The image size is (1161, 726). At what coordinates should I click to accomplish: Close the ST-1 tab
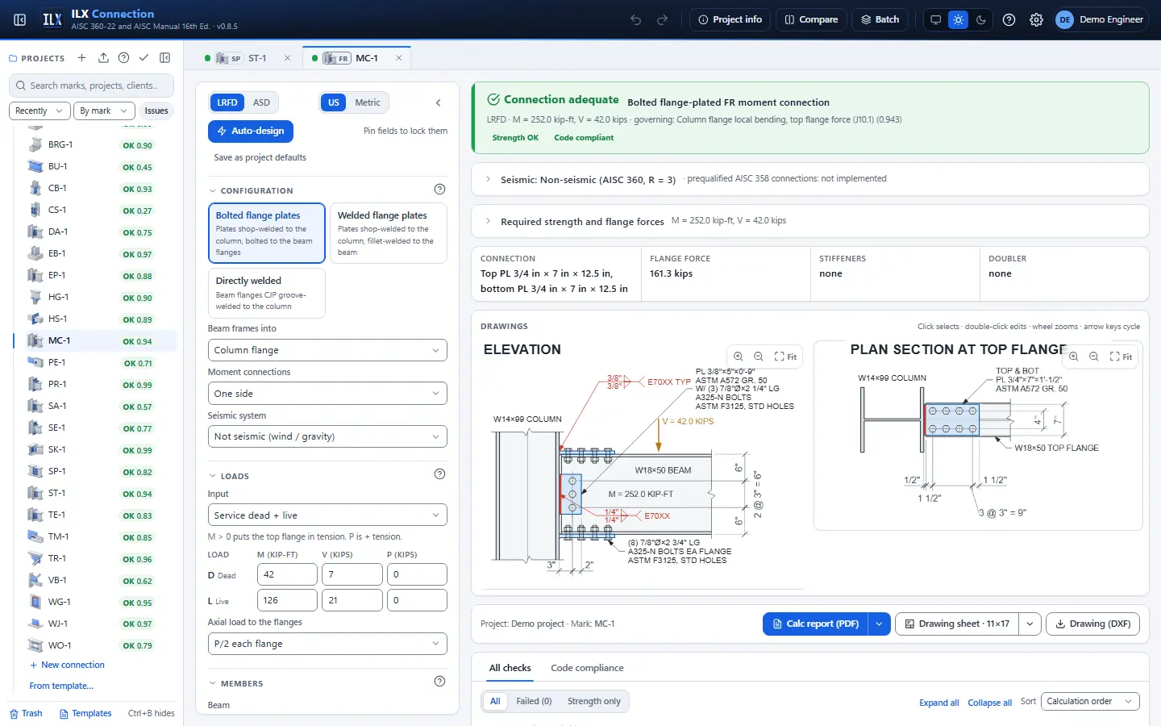[x=287, y=58]
